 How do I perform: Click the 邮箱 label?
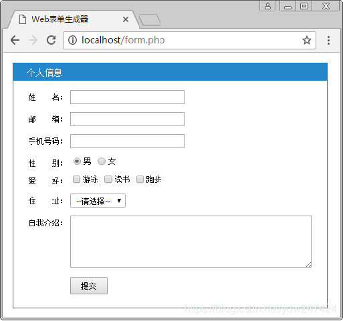[45, 119]
